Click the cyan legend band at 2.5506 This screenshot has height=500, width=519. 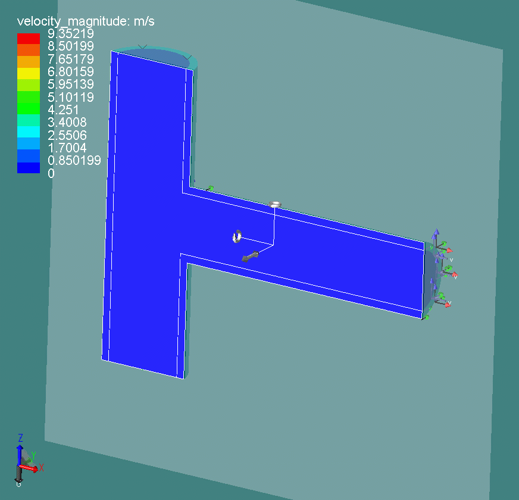29,135
